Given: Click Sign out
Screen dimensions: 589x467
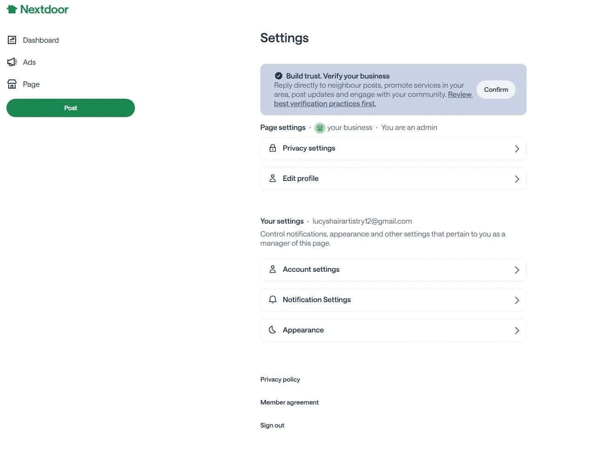Looking at the screenshot, I should point(272,425).
